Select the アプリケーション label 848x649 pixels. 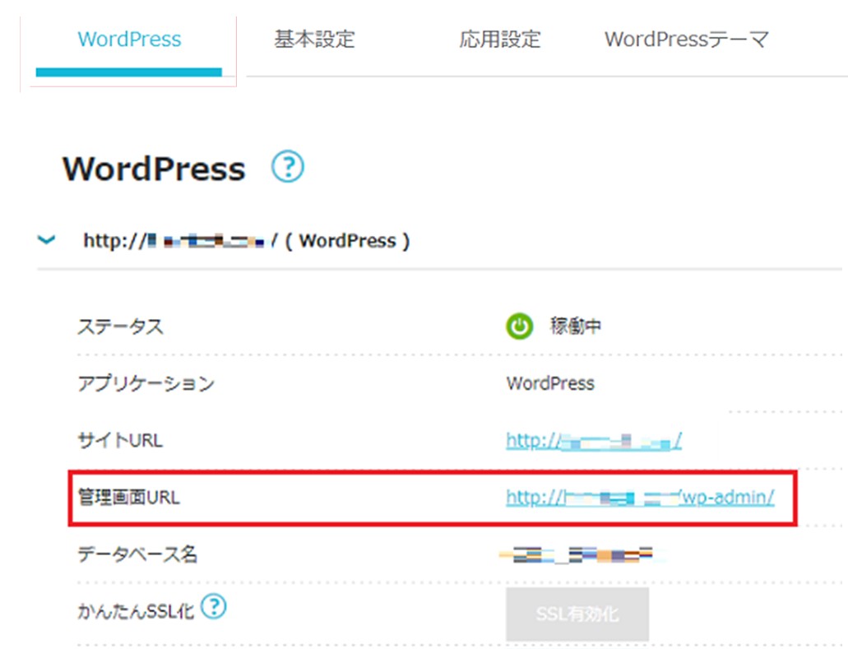point(146,383)
